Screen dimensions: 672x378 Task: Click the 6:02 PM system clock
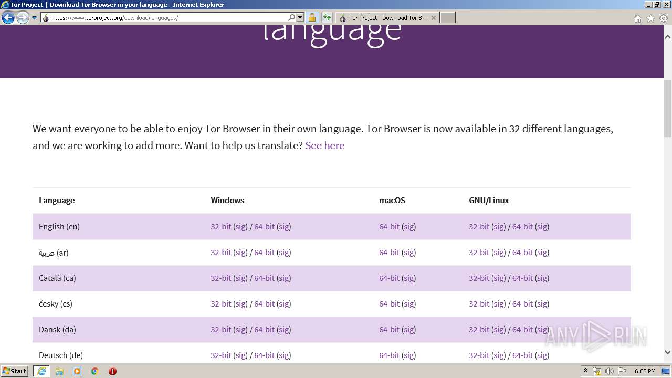[645, 371]
